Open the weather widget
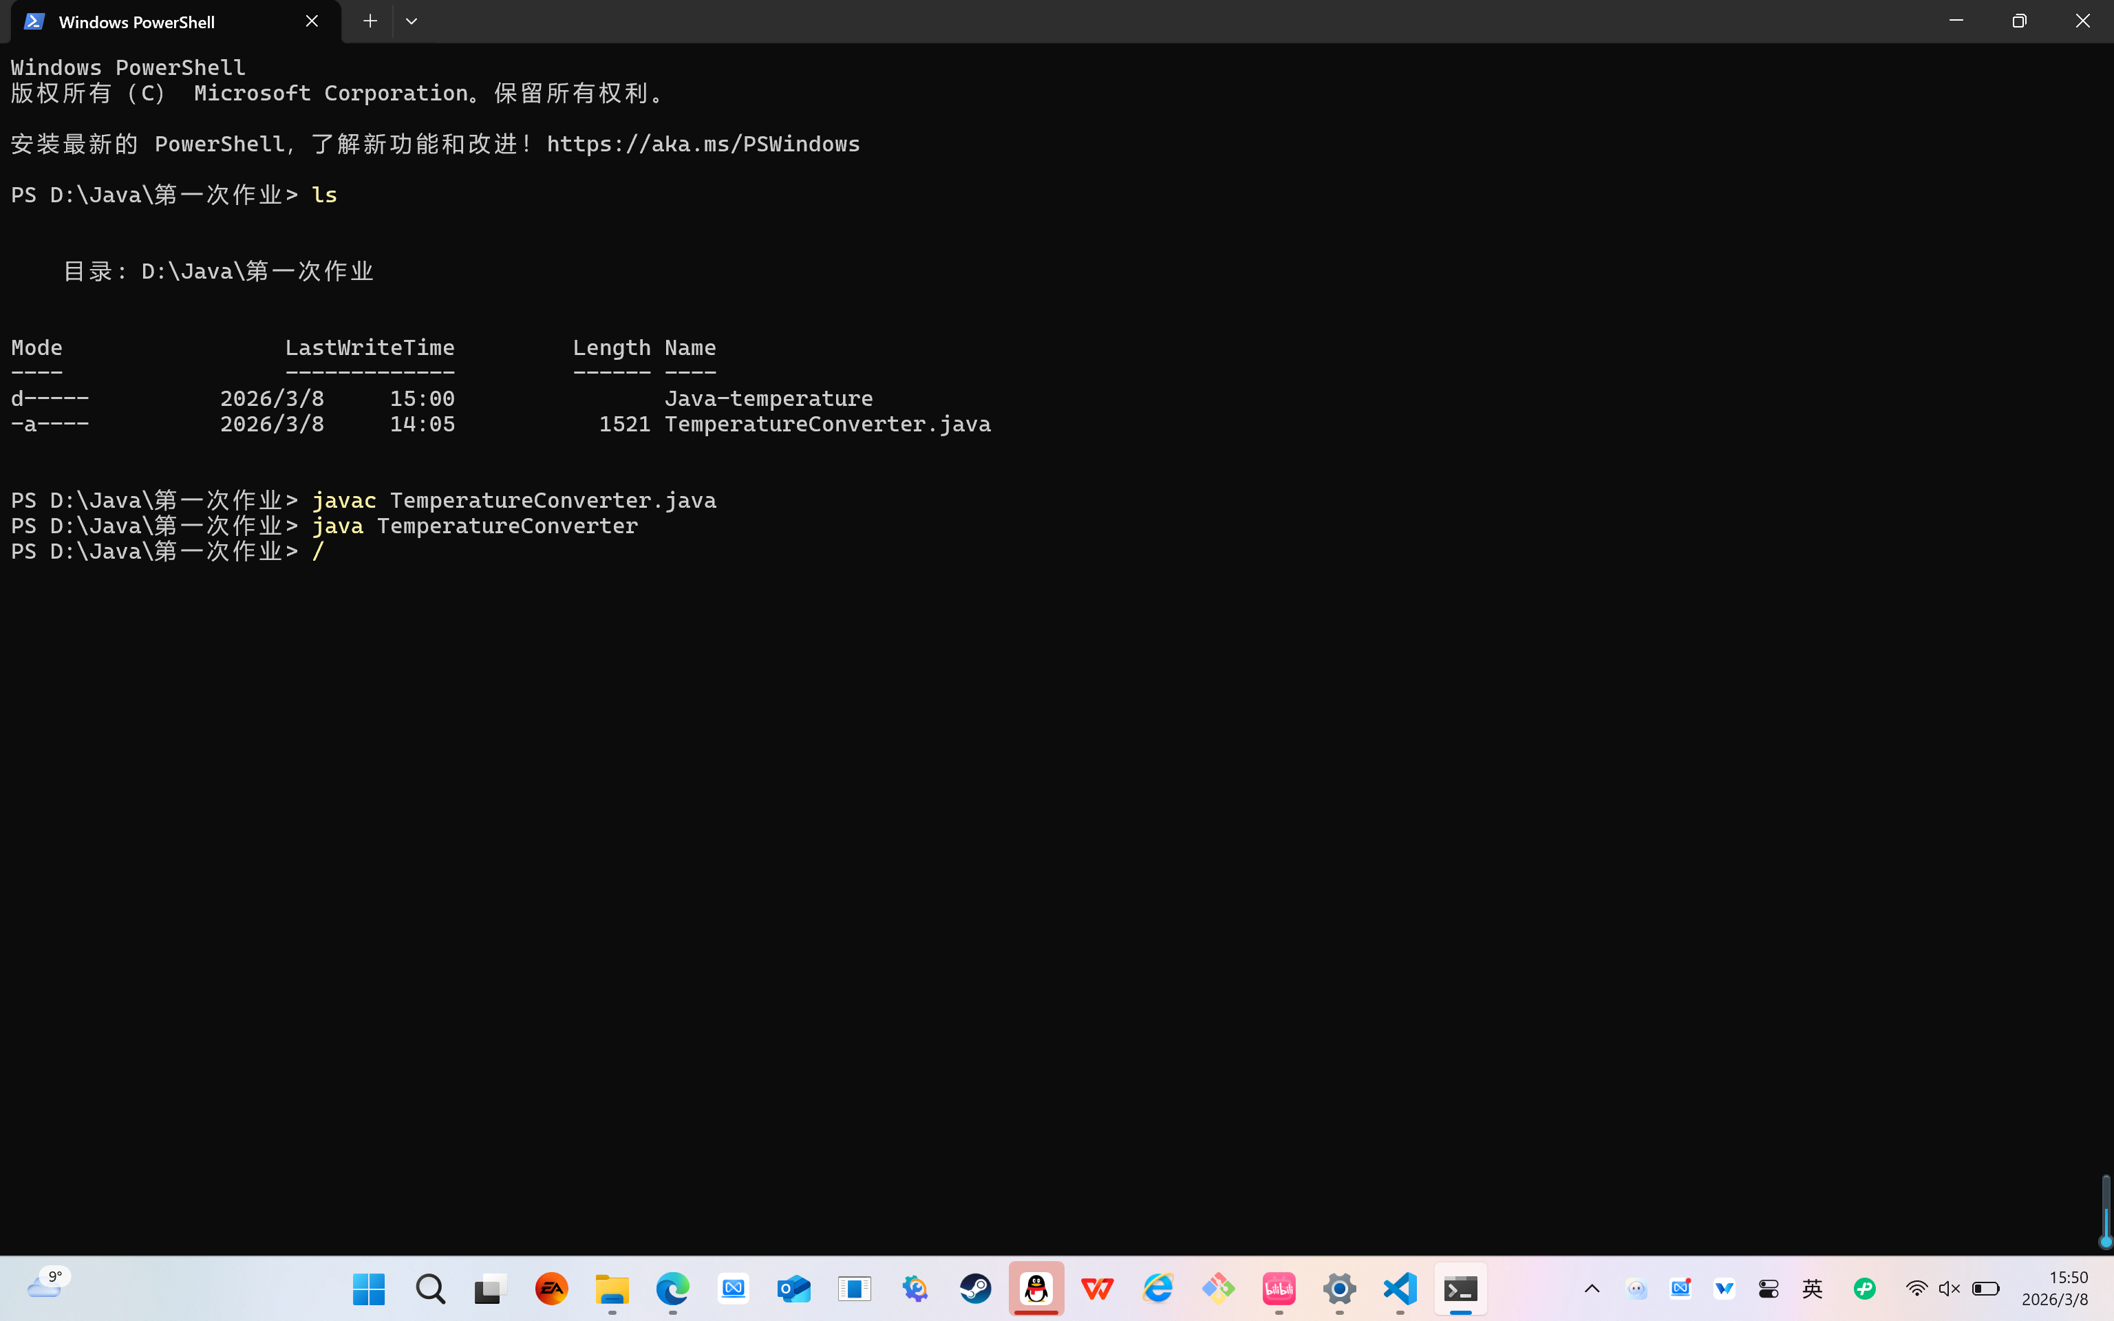 pos(45,1285)
